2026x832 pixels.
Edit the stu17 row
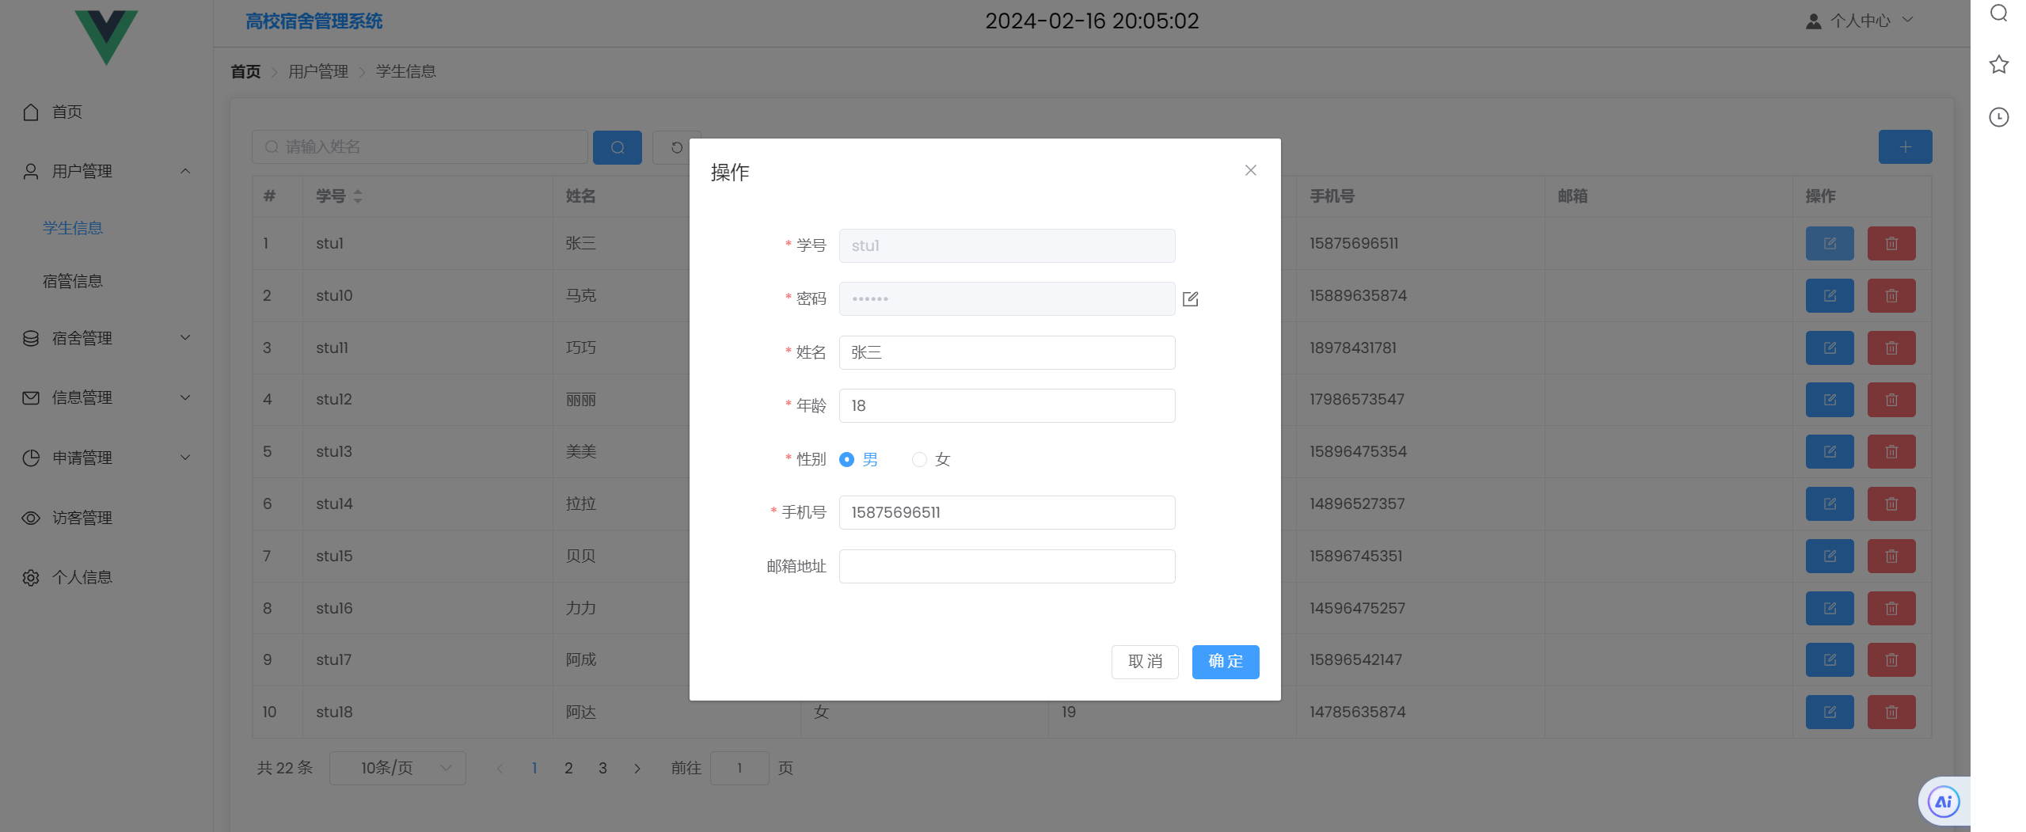tap(1830, 660)
